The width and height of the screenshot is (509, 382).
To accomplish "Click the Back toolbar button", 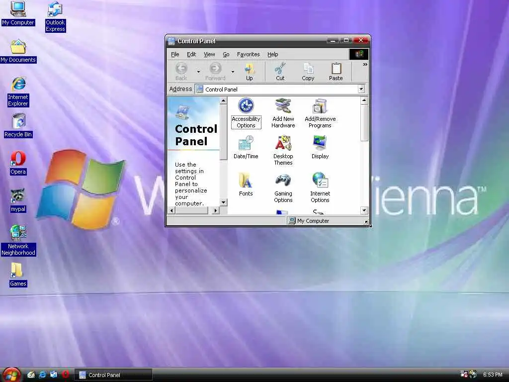I will [181, 72].
